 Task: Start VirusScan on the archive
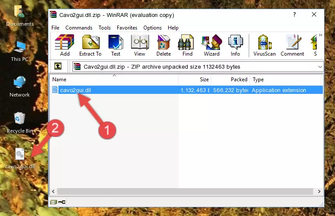pos(264,46)
